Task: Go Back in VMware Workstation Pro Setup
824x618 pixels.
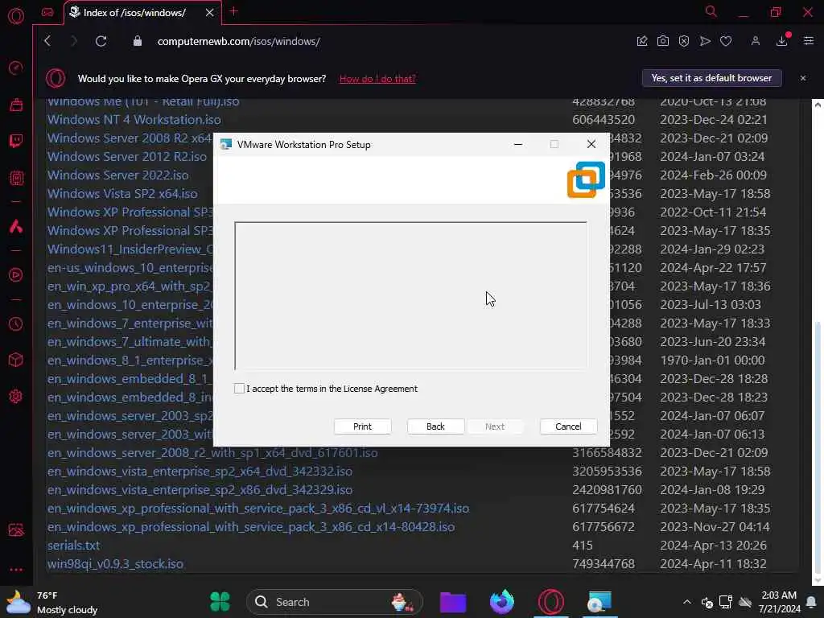Action: (435, 426)
